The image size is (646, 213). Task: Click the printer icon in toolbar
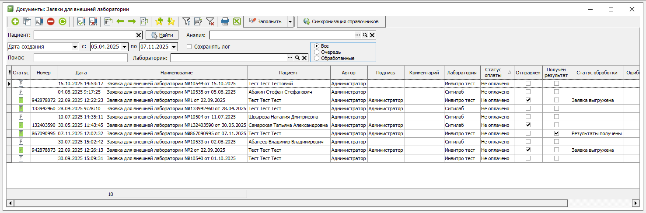[x=225, y=21]
